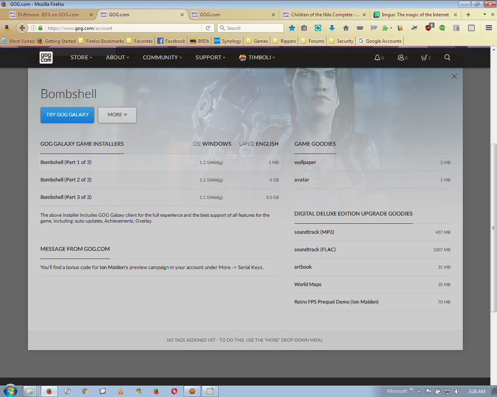The height and width of the screenshot is (397, 497).
Task: Download the wallpaper goodie
Action: (x=372, y=162)
